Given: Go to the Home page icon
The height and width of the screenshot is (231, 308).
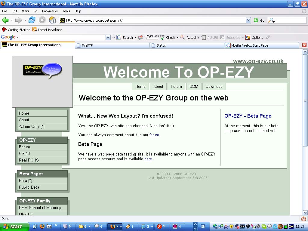Looking at the screenshot, I should tap(52, 20).
